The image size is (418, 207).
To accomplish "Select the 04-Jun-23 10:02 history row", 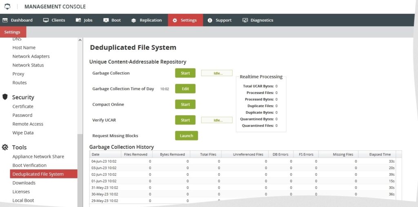I will 242,161.
